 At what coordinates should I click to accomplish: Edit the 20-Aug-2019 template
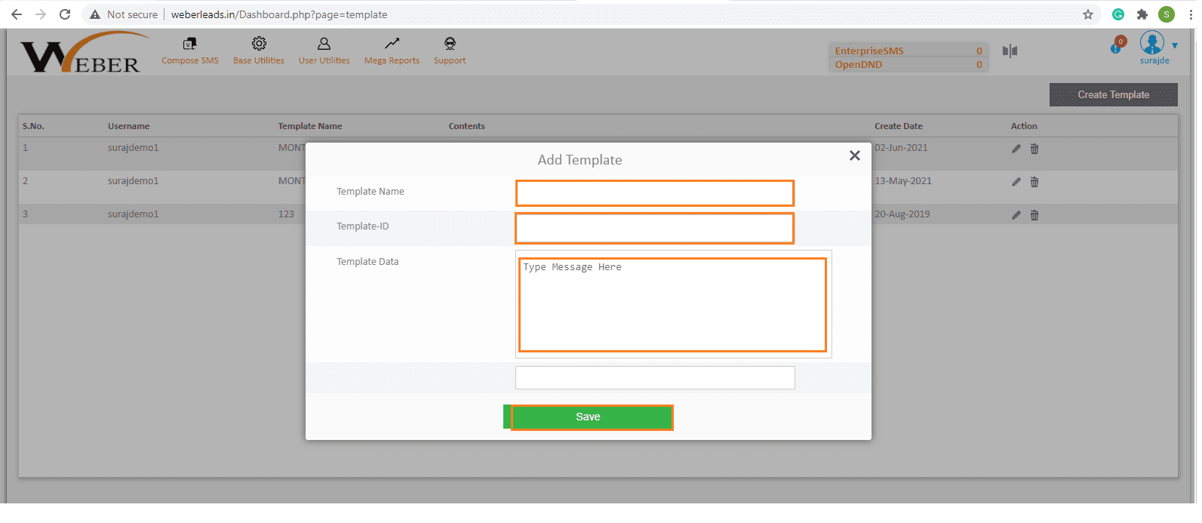(1016, 215)
